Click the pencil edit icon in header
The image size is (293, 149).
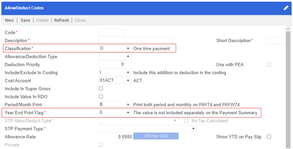286,8
